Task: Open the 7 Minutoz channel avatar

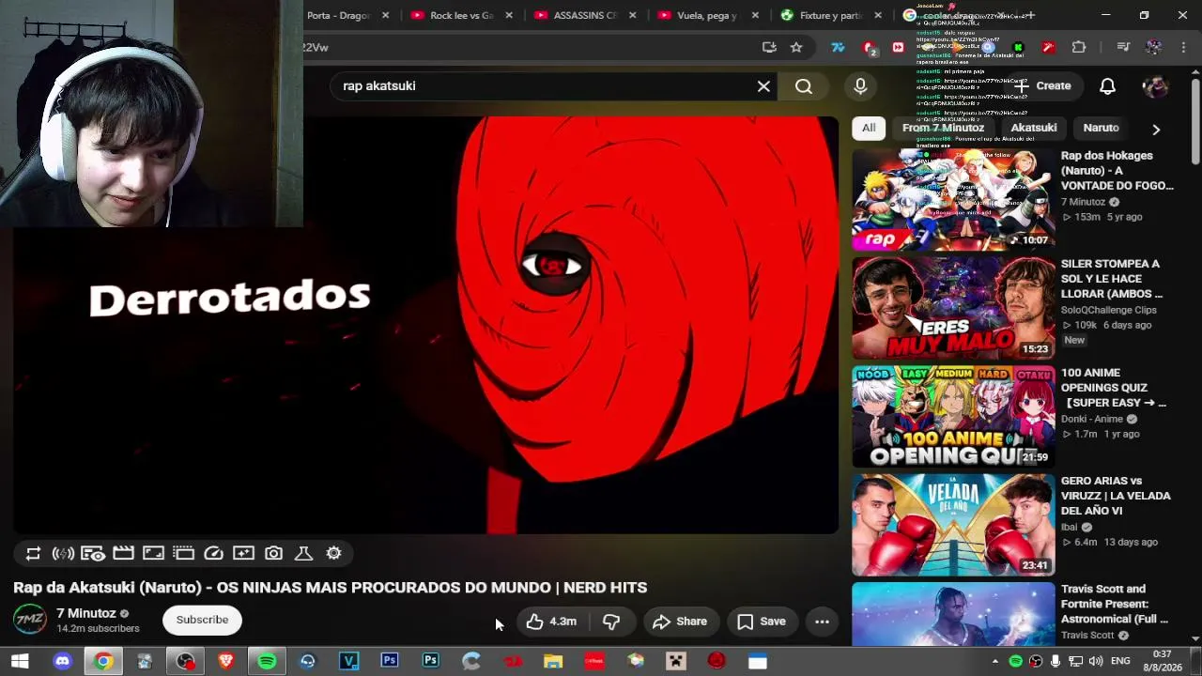Action: [30, 620]
